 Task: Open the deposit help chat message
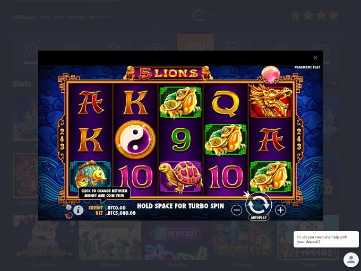[x=326, y=239]
